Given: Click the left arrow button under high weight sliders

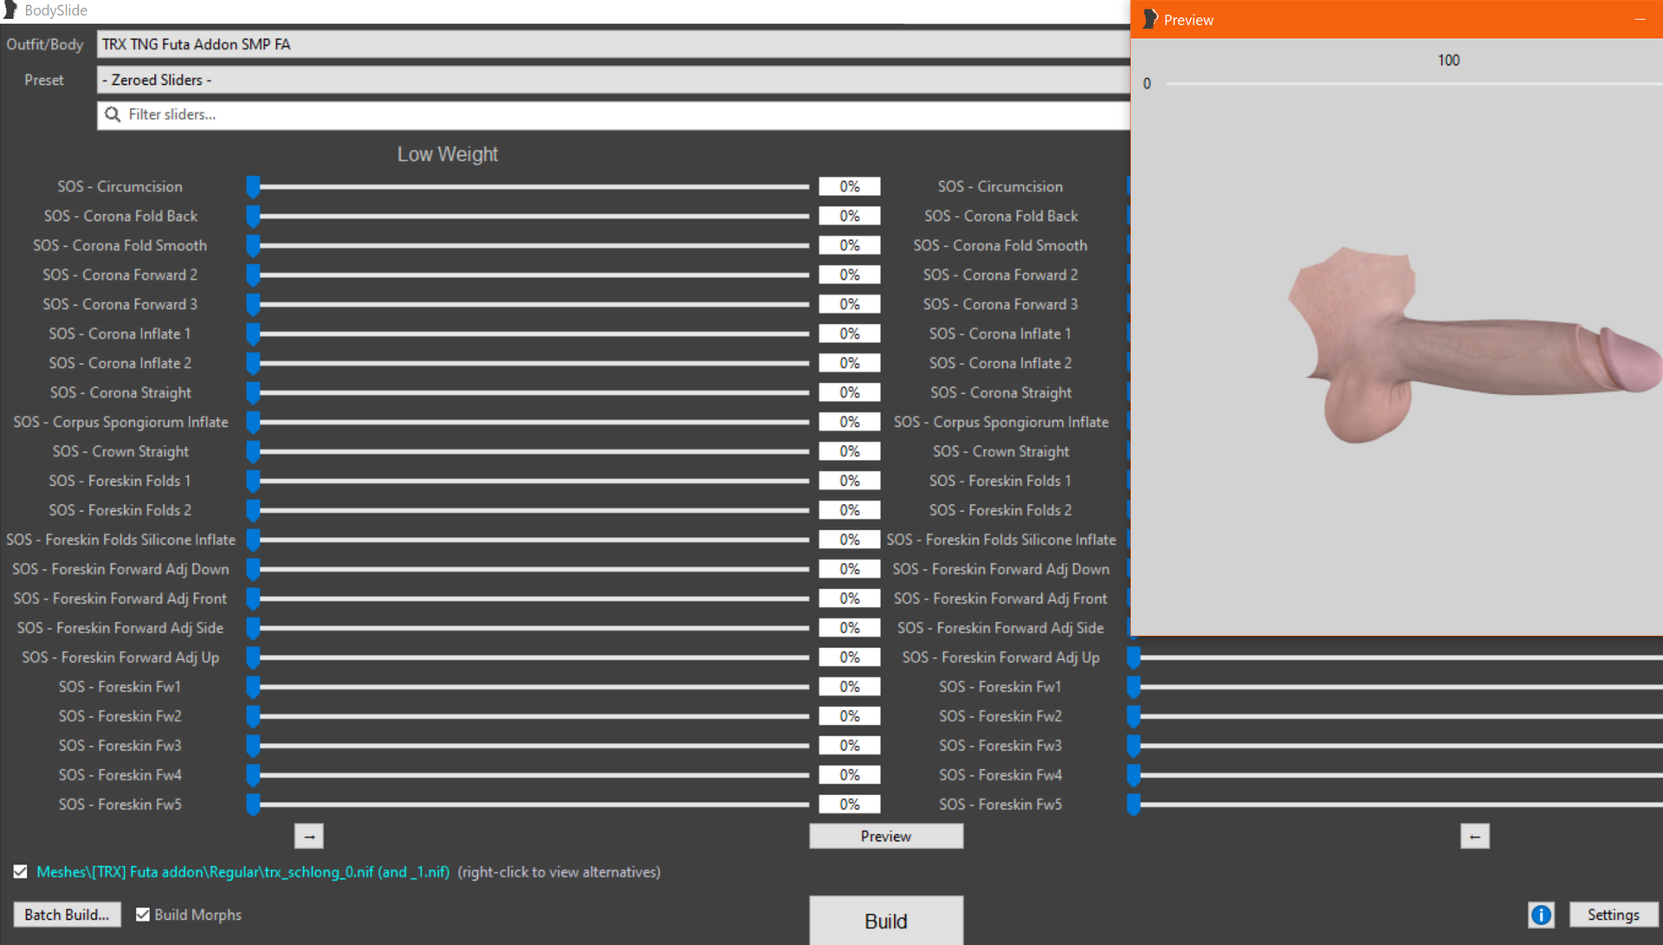Looking at the screenshot, I should coord(1474,836).
